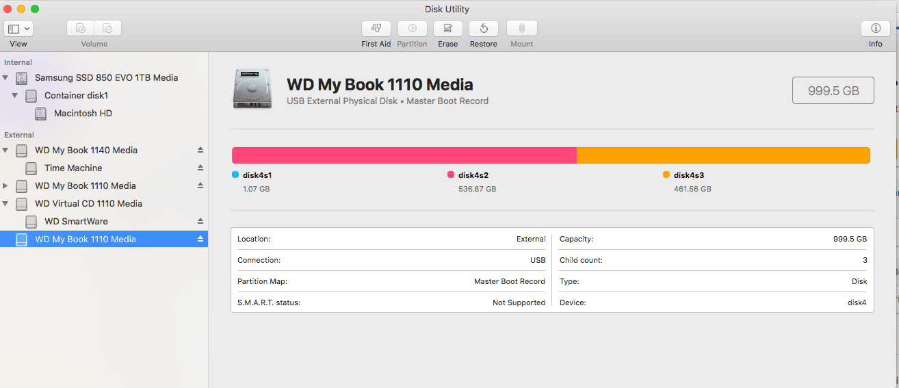The width and height of the screenshot is (899, 388).
Task: Click the pink disk4s2 bar segment
Action: click(x=404, y=155)
